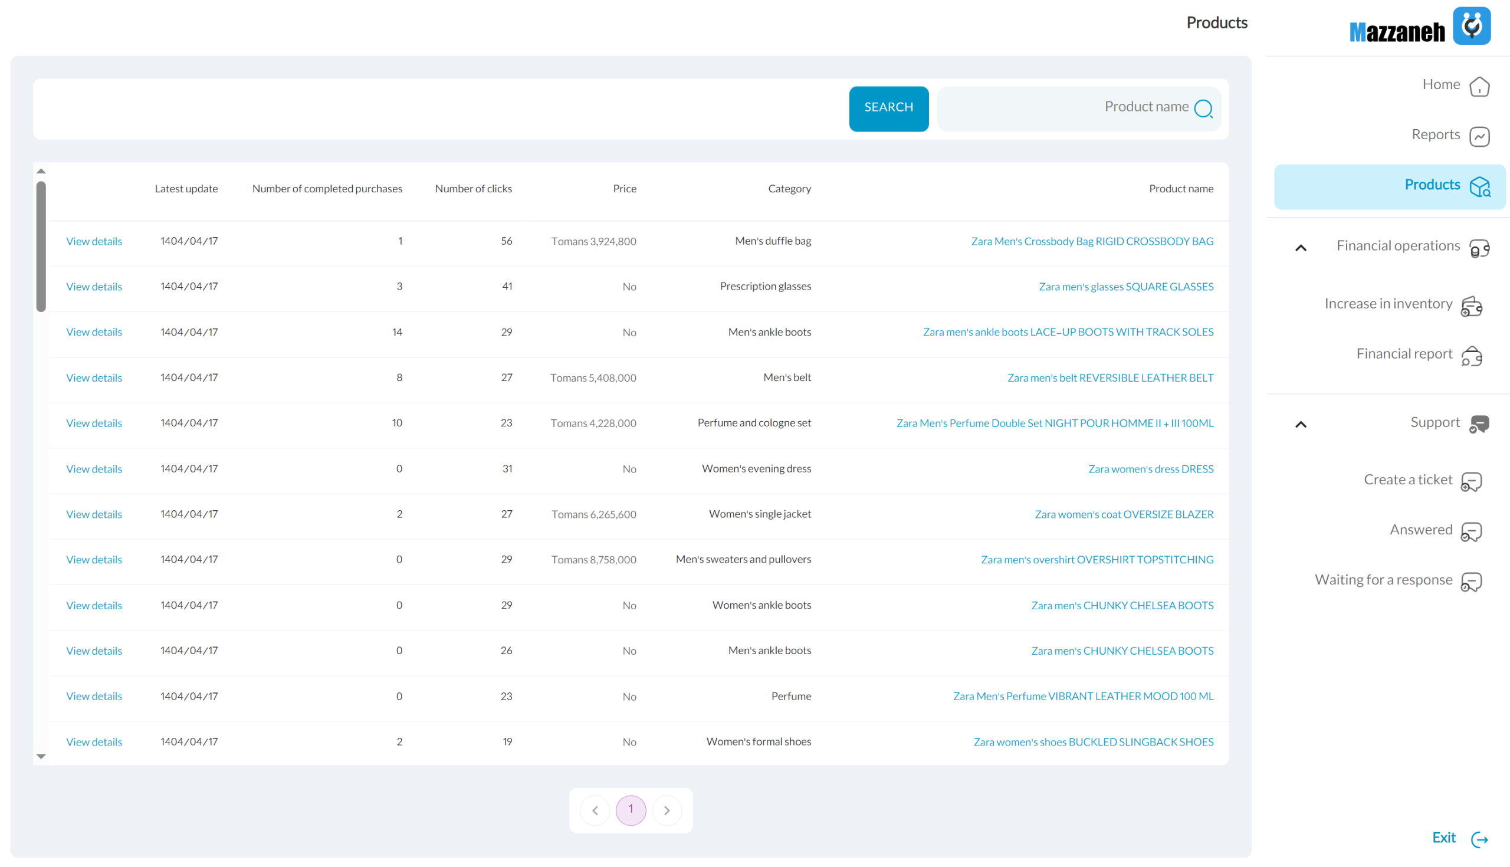Open Zara men's belt REVERSIBLE LEATHER BELT

click(1110, 377)
